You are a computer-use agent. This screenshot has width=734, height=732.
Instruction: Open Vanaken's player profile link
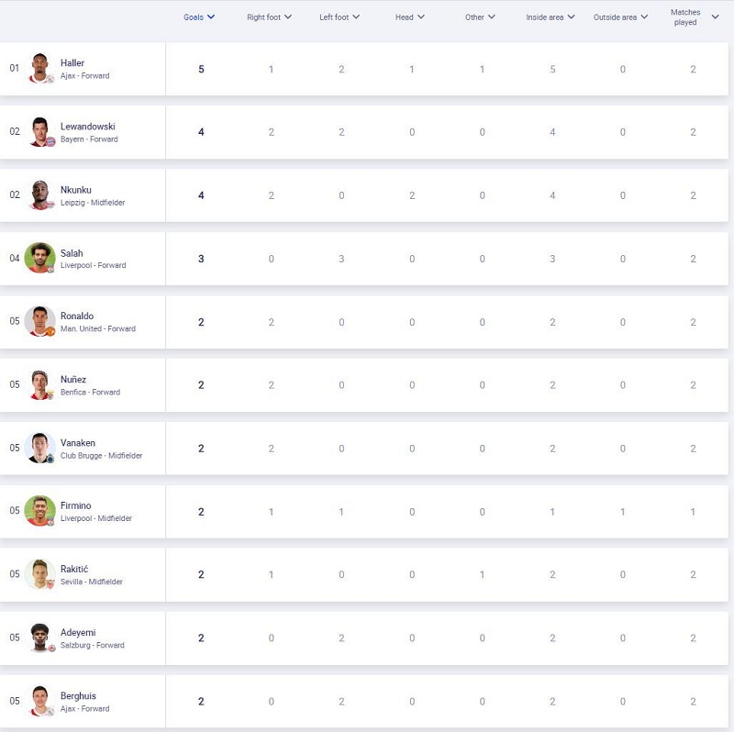pyautogui.click(x=78, y=443)
